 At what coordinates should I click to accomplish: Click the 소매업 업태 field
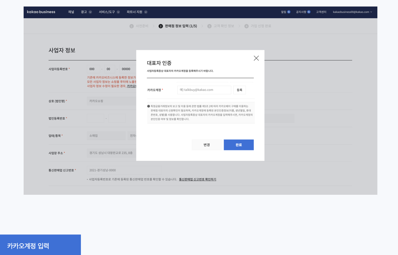pos(106,136)
